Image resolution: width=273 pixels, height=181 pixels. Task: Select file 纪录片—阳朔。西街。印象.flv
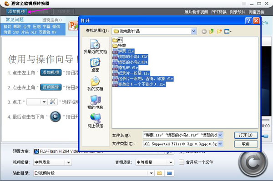[x=143, y=79]
